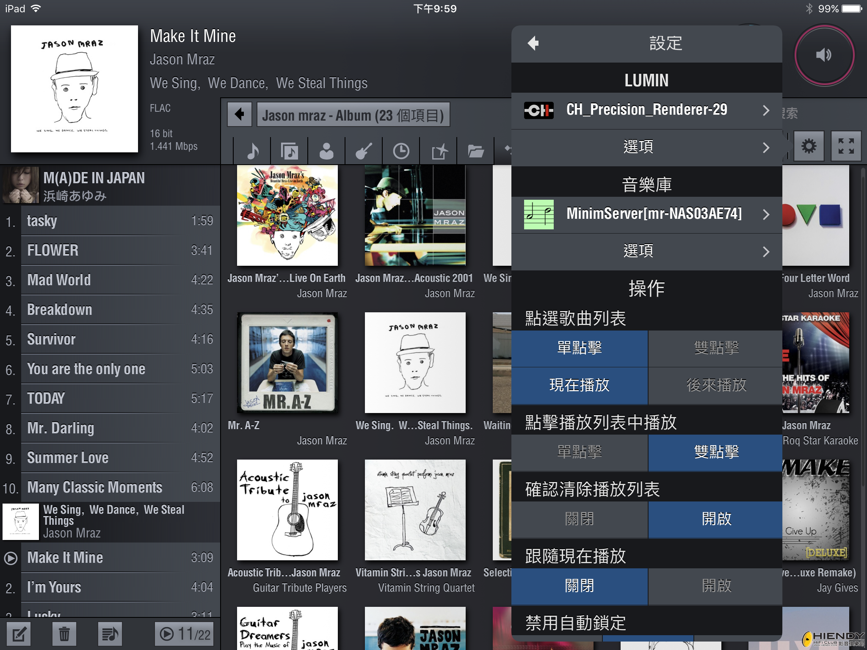Turn 確認清除播放列表 to 開啟
The width and height of the screenshot is (867, 650).
click(x=715, y=519)
